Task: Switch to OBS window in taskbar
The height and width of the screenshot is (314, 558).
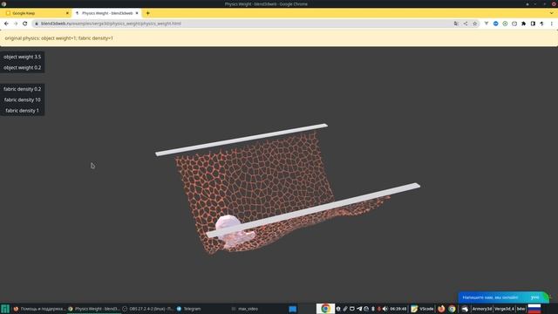Action: tap(147, 309)
